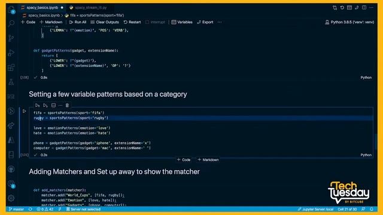The height and width of the screenshot is (215, 383).
Task: Open the Azure icon in activity bar
Action: coord(11,140)
